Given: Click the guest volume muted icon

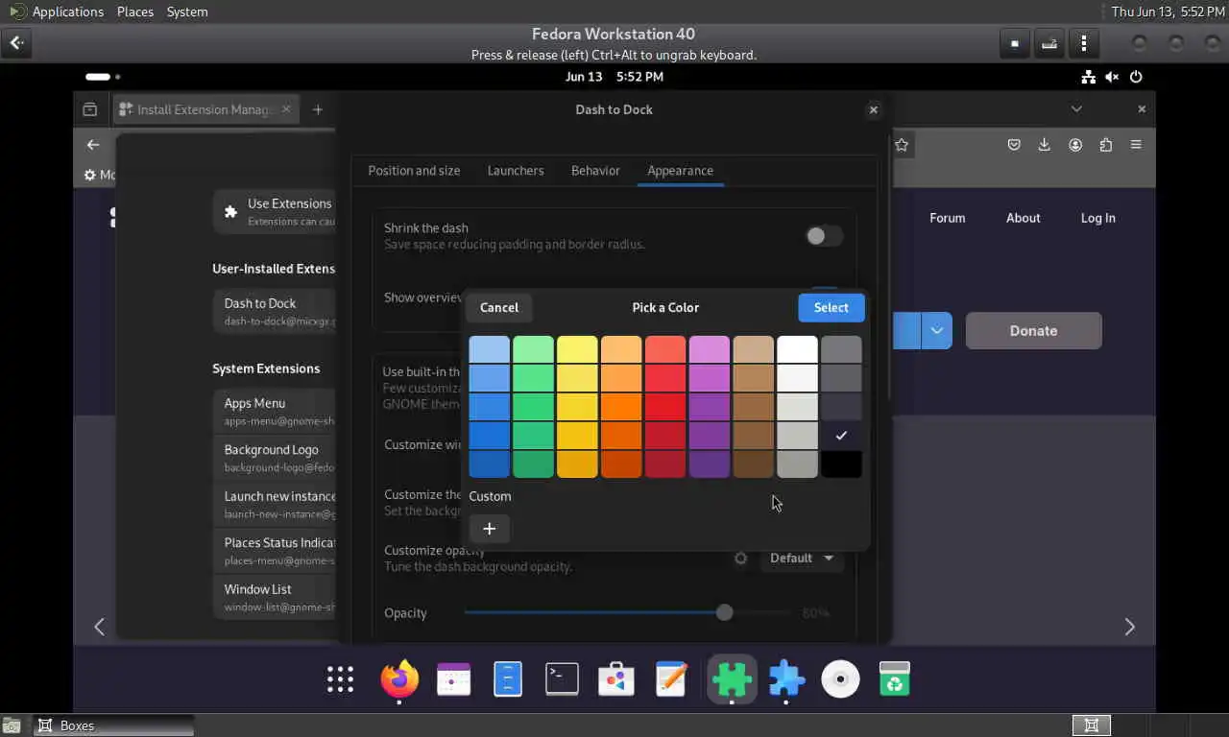Looking at the screenshot, I should pyautogui.click(x=1112, y=77).
